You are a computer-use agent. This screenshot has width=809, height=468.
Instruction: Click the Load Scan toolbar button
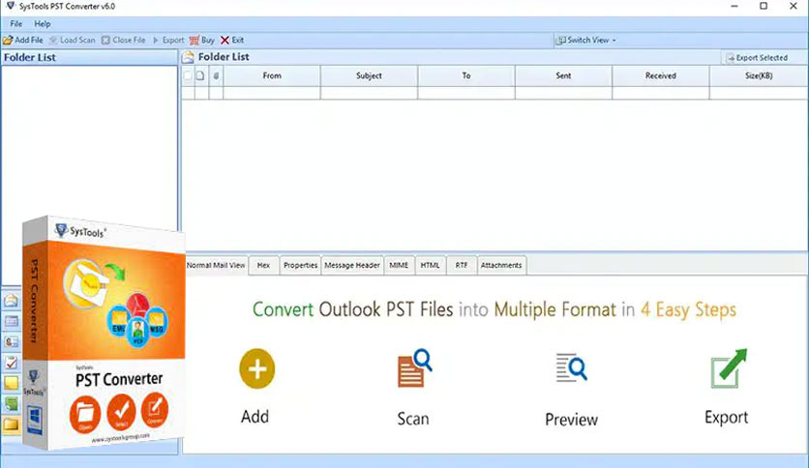pos(73,40)
